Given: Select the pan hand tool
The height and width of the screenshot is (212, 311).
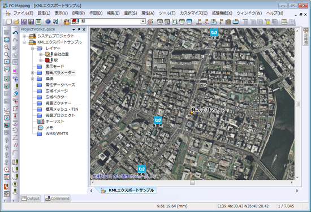Looking at the screenshot, I should (7, 70).
